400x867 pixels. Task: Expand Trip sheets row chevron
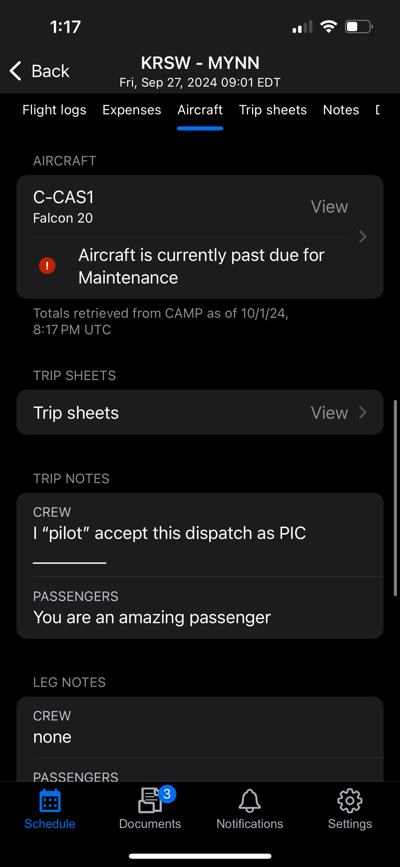(x=363, y=412)
